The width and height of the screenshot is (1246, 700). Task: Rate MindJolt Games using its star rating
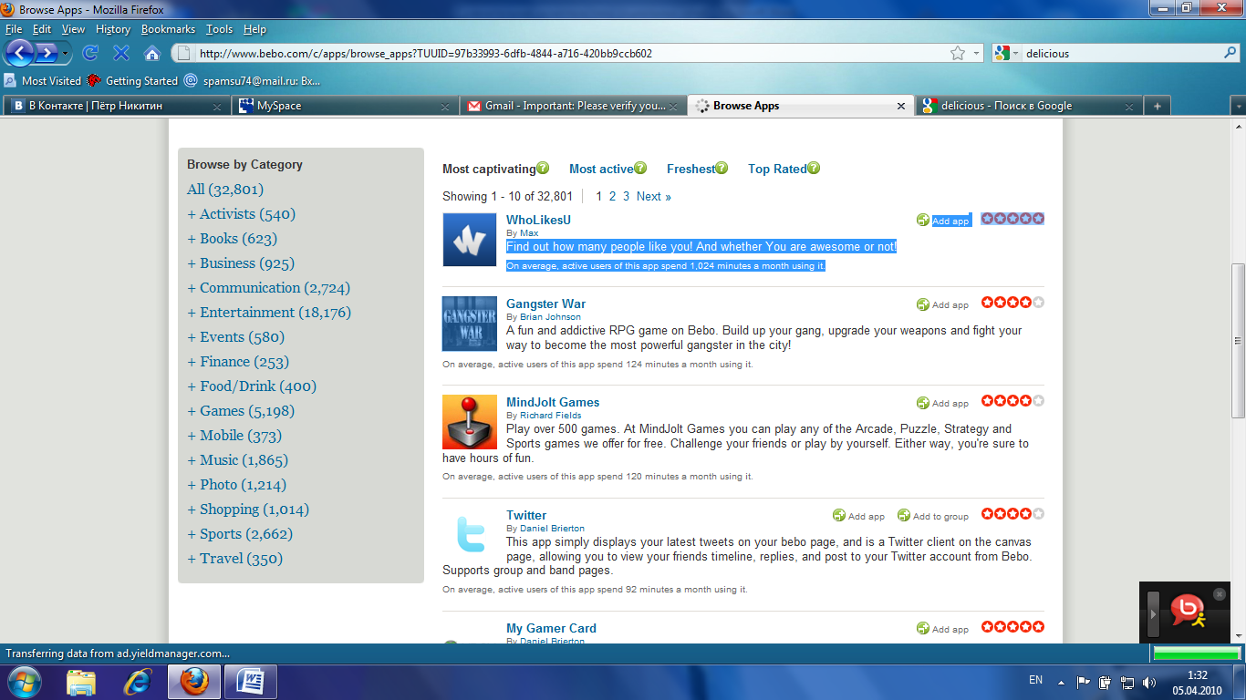(x=1012, y=401)
